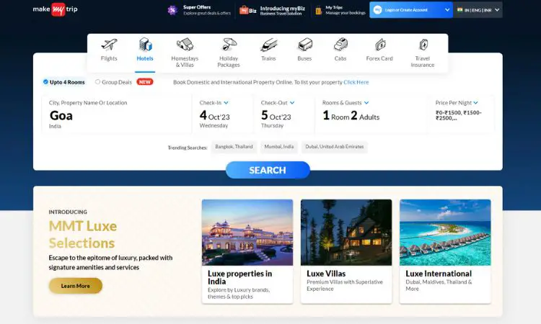Click ₹0-₹1500, ₹1500-₹2500 price range value
This screenshot has width=541, height=324.
pyautogui.click(x=459, y=115)
